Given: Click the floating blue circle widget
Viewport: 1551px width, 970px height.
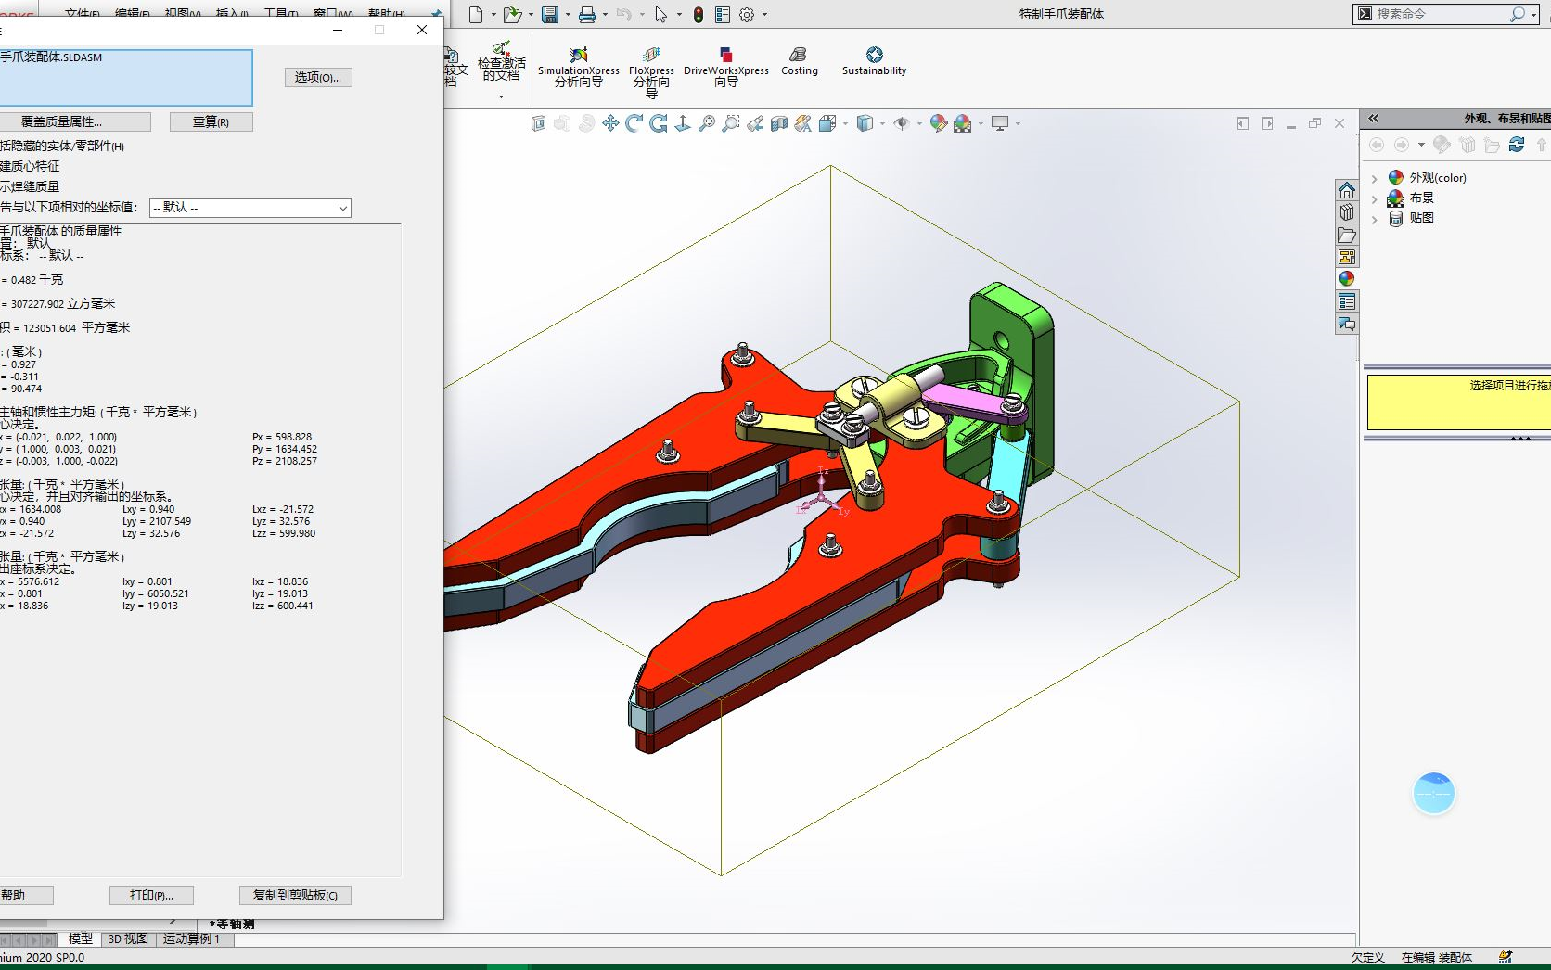Looking at the screenshot, I should 1434,794.
